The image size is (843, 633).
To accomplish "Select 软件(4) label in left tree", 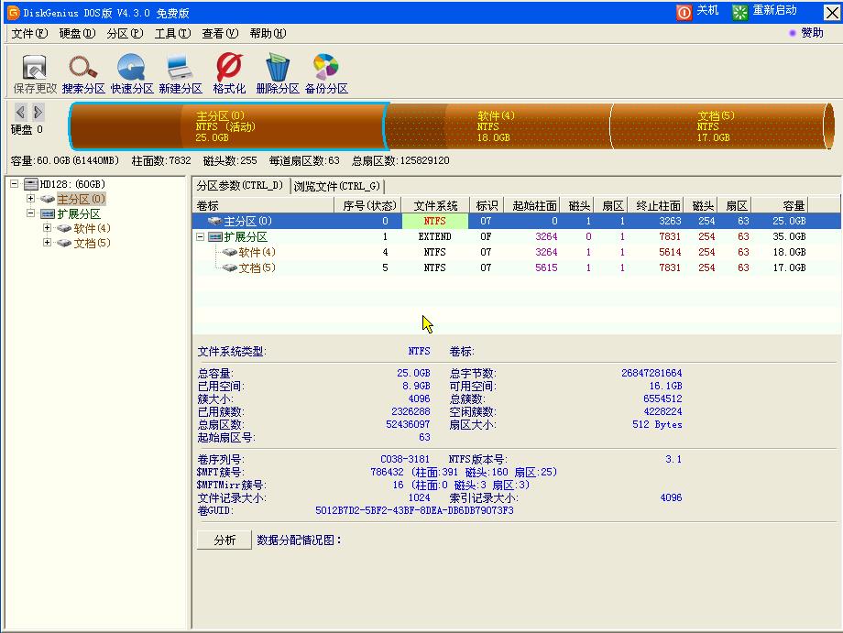I will tap(92, 228).
